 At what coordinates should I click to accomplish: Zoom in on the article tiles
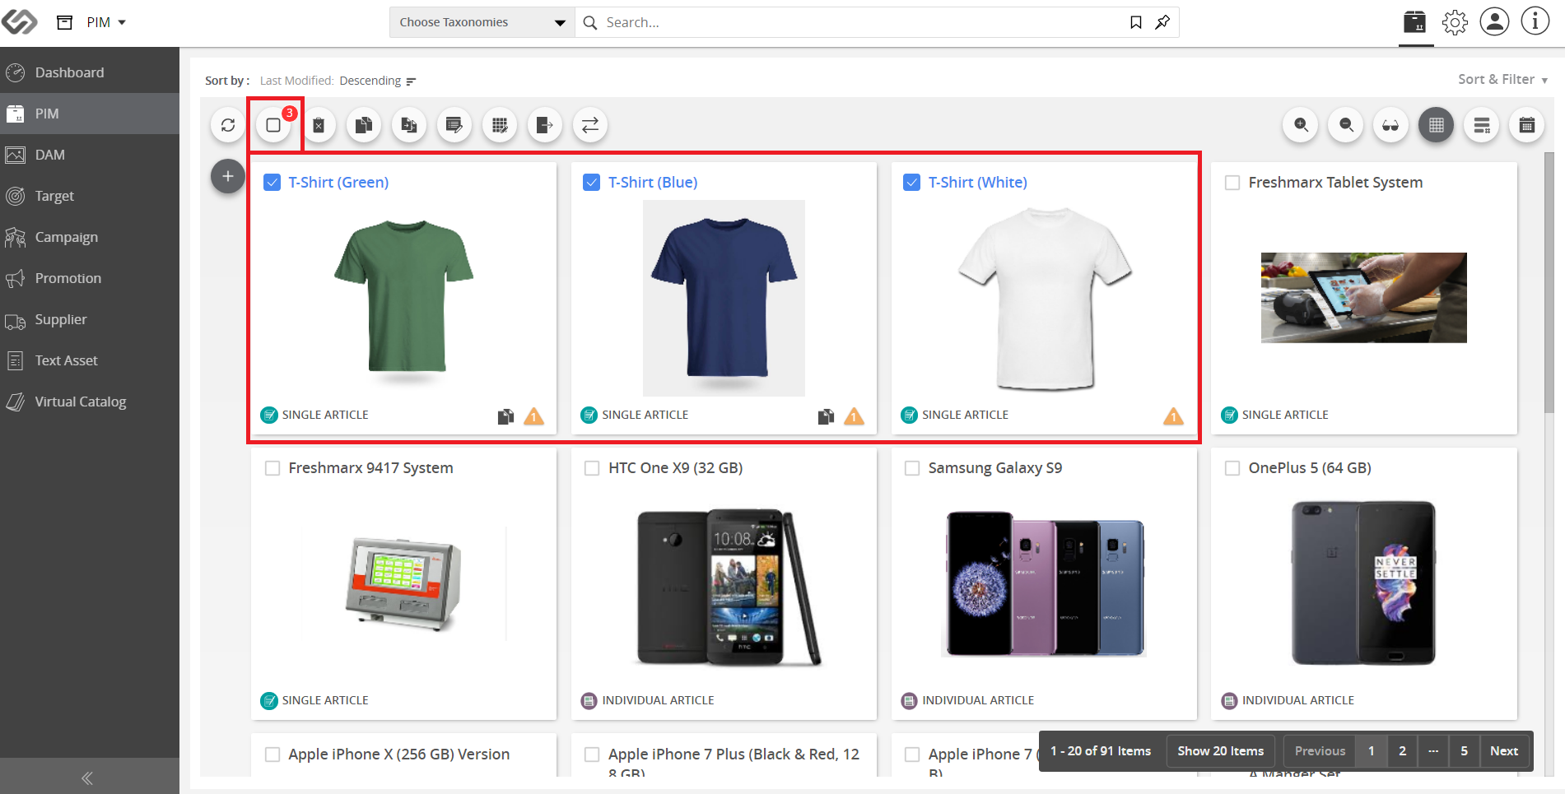[x=1301, y=125]
